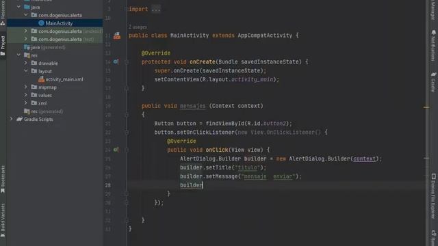Open the Project tool window tab
The image size is (438, 246).
3,46
